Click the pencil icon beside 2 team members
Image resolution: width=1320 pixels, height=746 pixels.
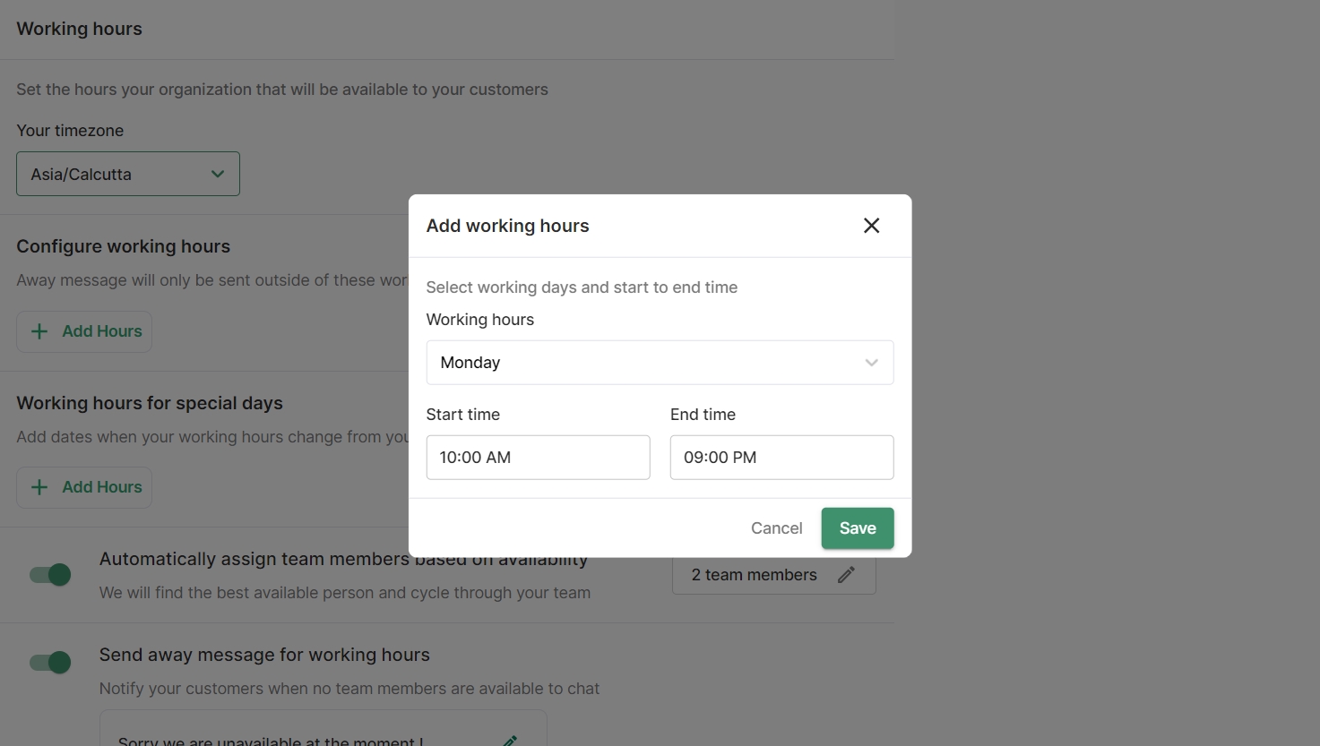pyautogui.click(x=846, y=575)
